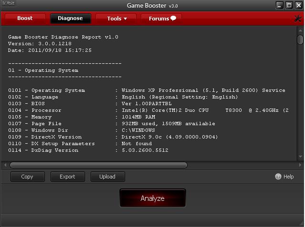Click the '0104 - Processor' line
The width and height of the screenshot is (305, 227).
(148, 110)
